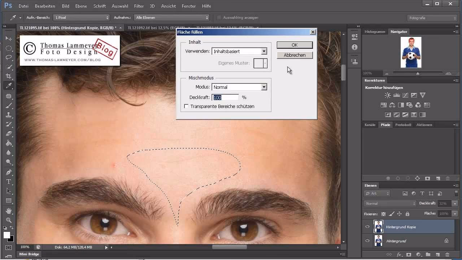The image size is (462, 260).
Task: Hide the Hintergrund layer
Action: [367, 240]
